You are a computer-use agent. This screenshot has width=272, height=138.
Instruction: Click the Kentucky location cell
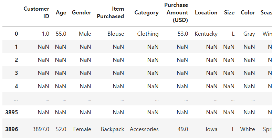(206, 34)
